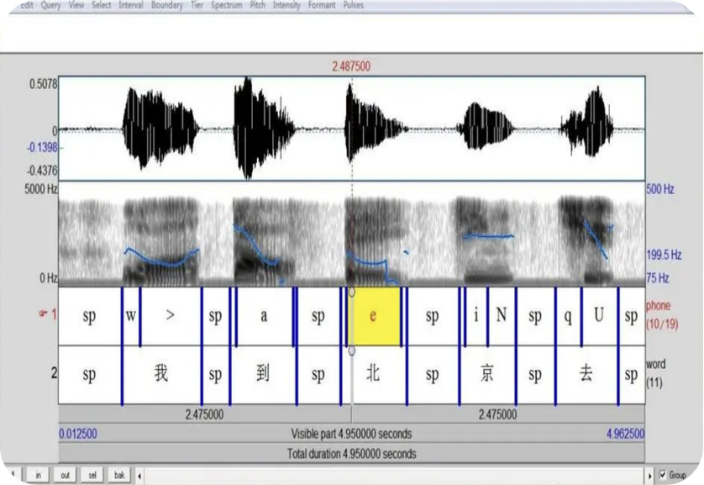The height and width of the screenshot is (485, 704).
Task: Select phone-tier 'sp' between 'e' and 'i'
Action: [x=433, y=316]
